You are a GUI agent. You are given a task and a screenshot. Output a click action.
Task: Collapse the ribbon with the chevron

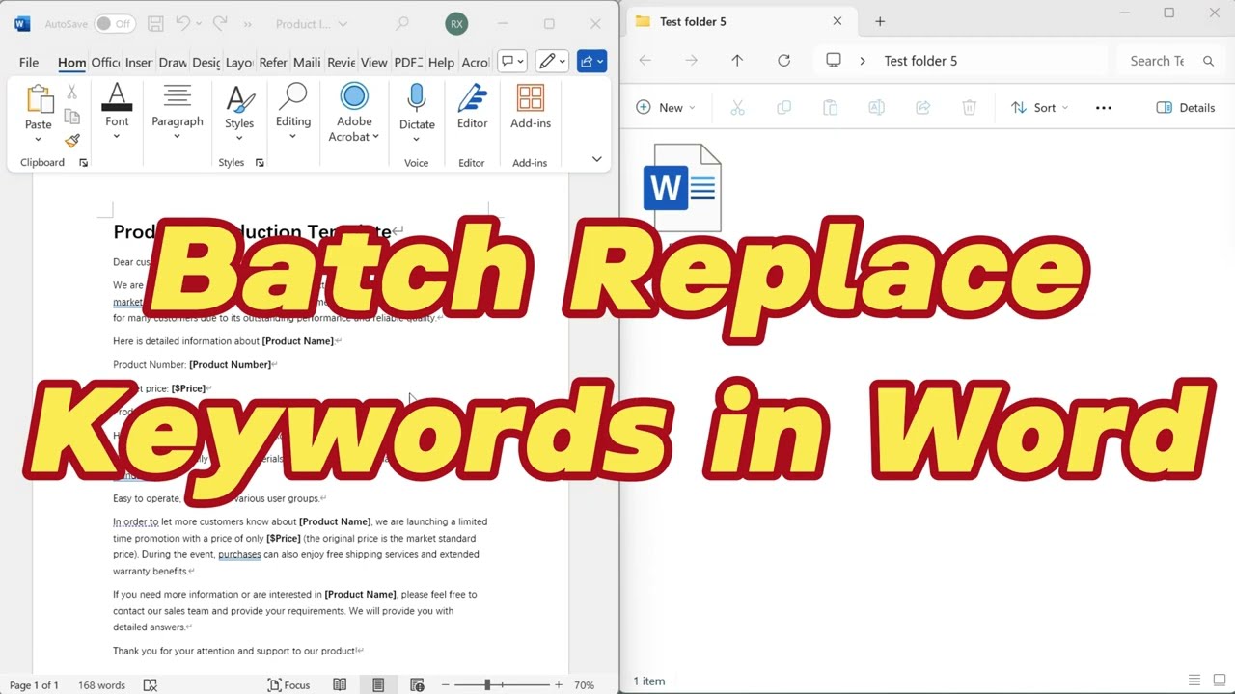click(x=596, y=159)
